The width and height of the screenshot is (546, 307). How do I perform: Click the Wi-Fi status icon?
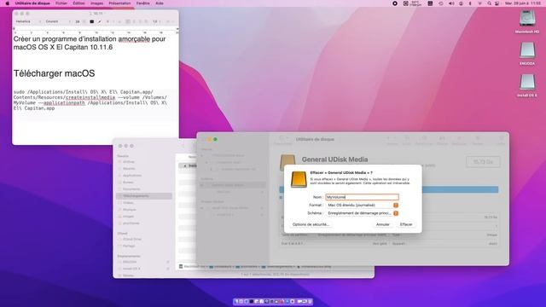[x=479, y=3]
